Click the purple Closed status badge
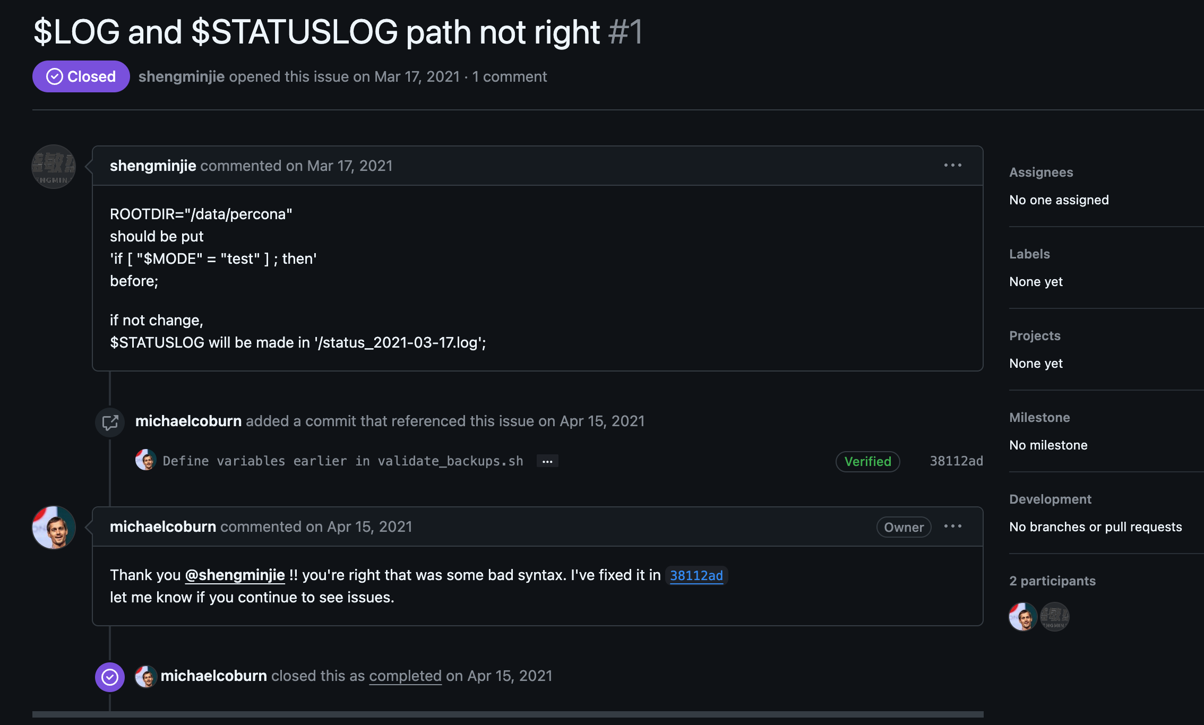Viewport: 1204px width, 725px height. pyautogui.click(x=81, y=76)
